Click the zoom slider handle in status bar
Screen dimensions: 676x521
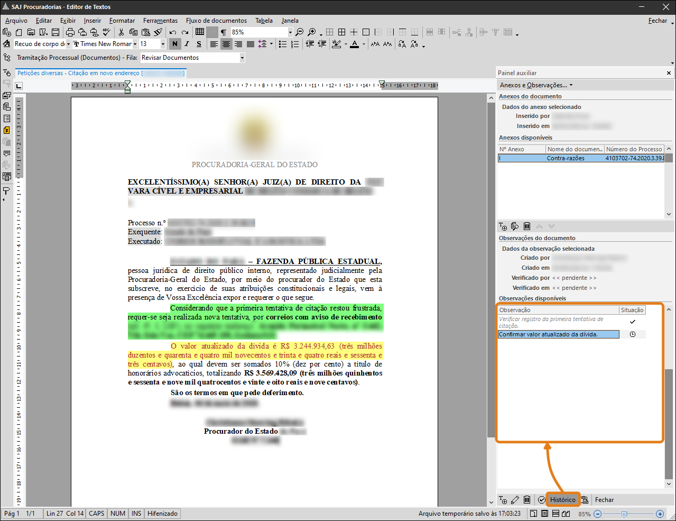[x=624, y=514]
